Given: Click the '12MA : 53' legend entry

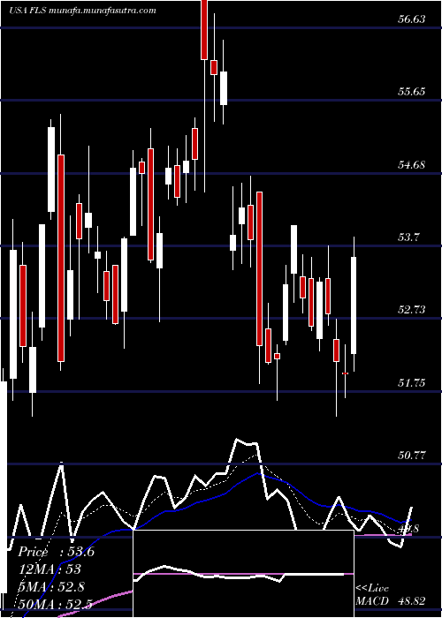Looking at the screenshot, I should [x=50, y=569].
